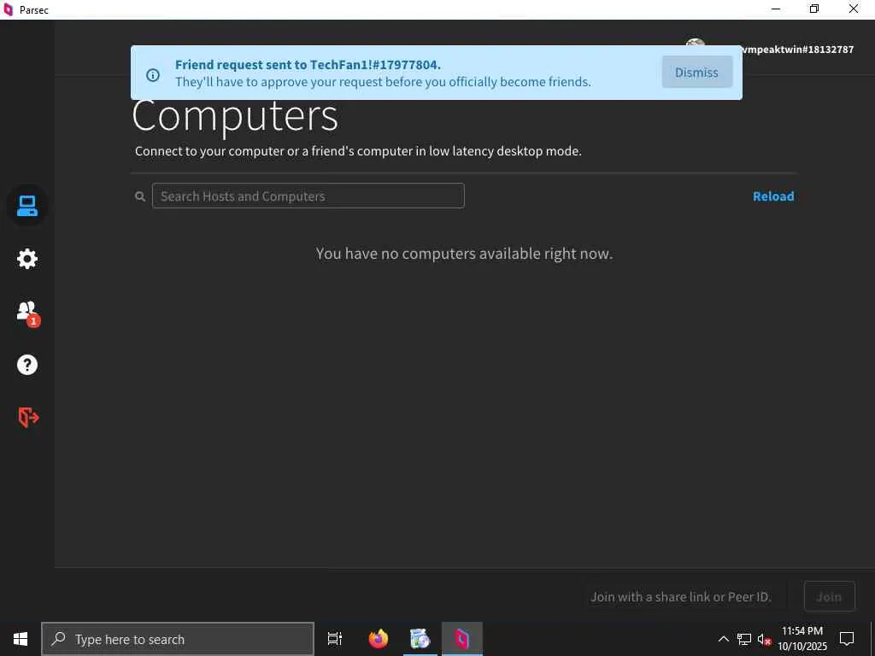875x656 pixels.
Task: Open the Windows notification center icon
Action: tap(847, 639)
